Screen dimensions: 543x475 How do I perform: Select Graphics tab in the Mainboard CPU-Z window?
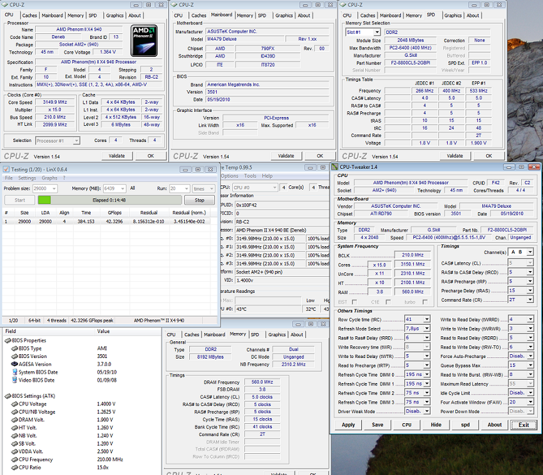(284, 15)
